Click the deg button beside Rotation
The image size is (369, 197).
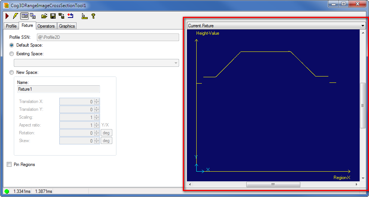(x=106, y=133)
